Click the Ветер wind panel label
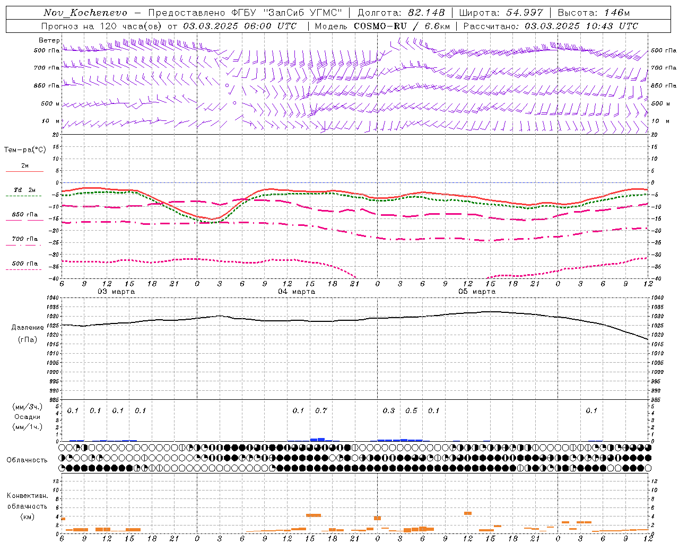Screen dimensions: 679x543 coord(49,40)
